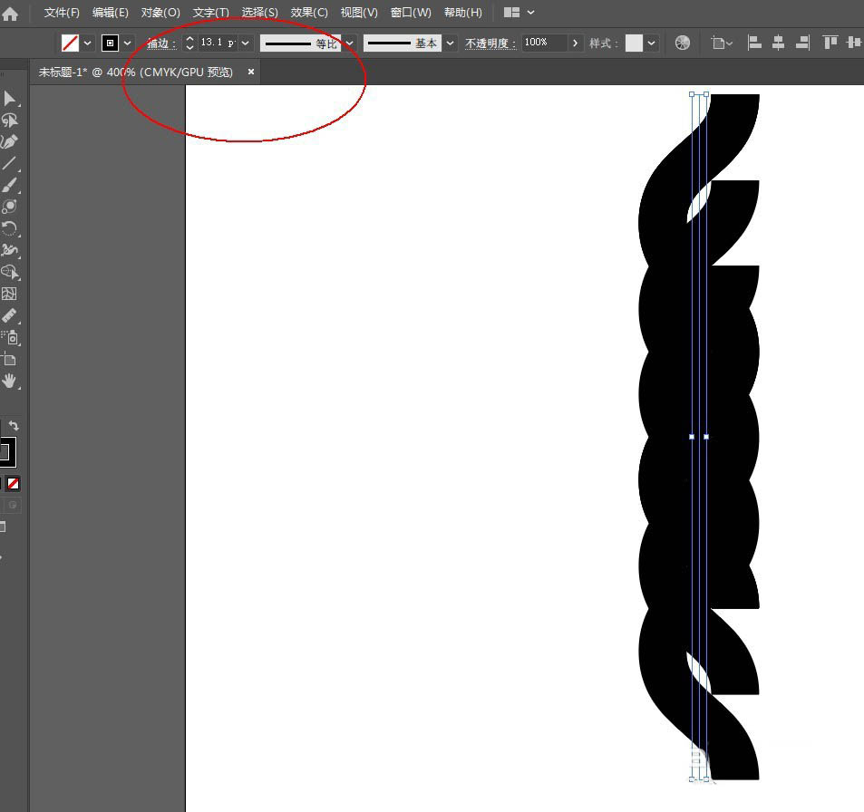The width and height of the screenshot is (864, 812).
Task: Close the 未标题-1* document tab
Action: (251, 72)
